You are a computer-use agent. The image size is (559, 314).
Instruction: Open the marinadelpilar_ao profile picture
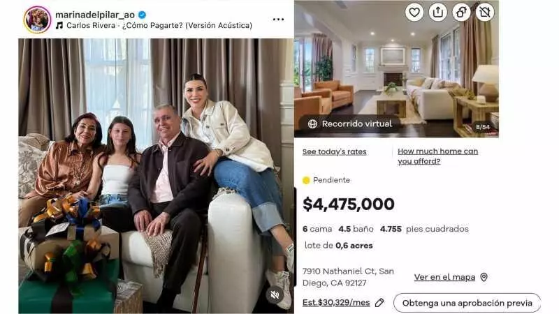coord(38,20)
